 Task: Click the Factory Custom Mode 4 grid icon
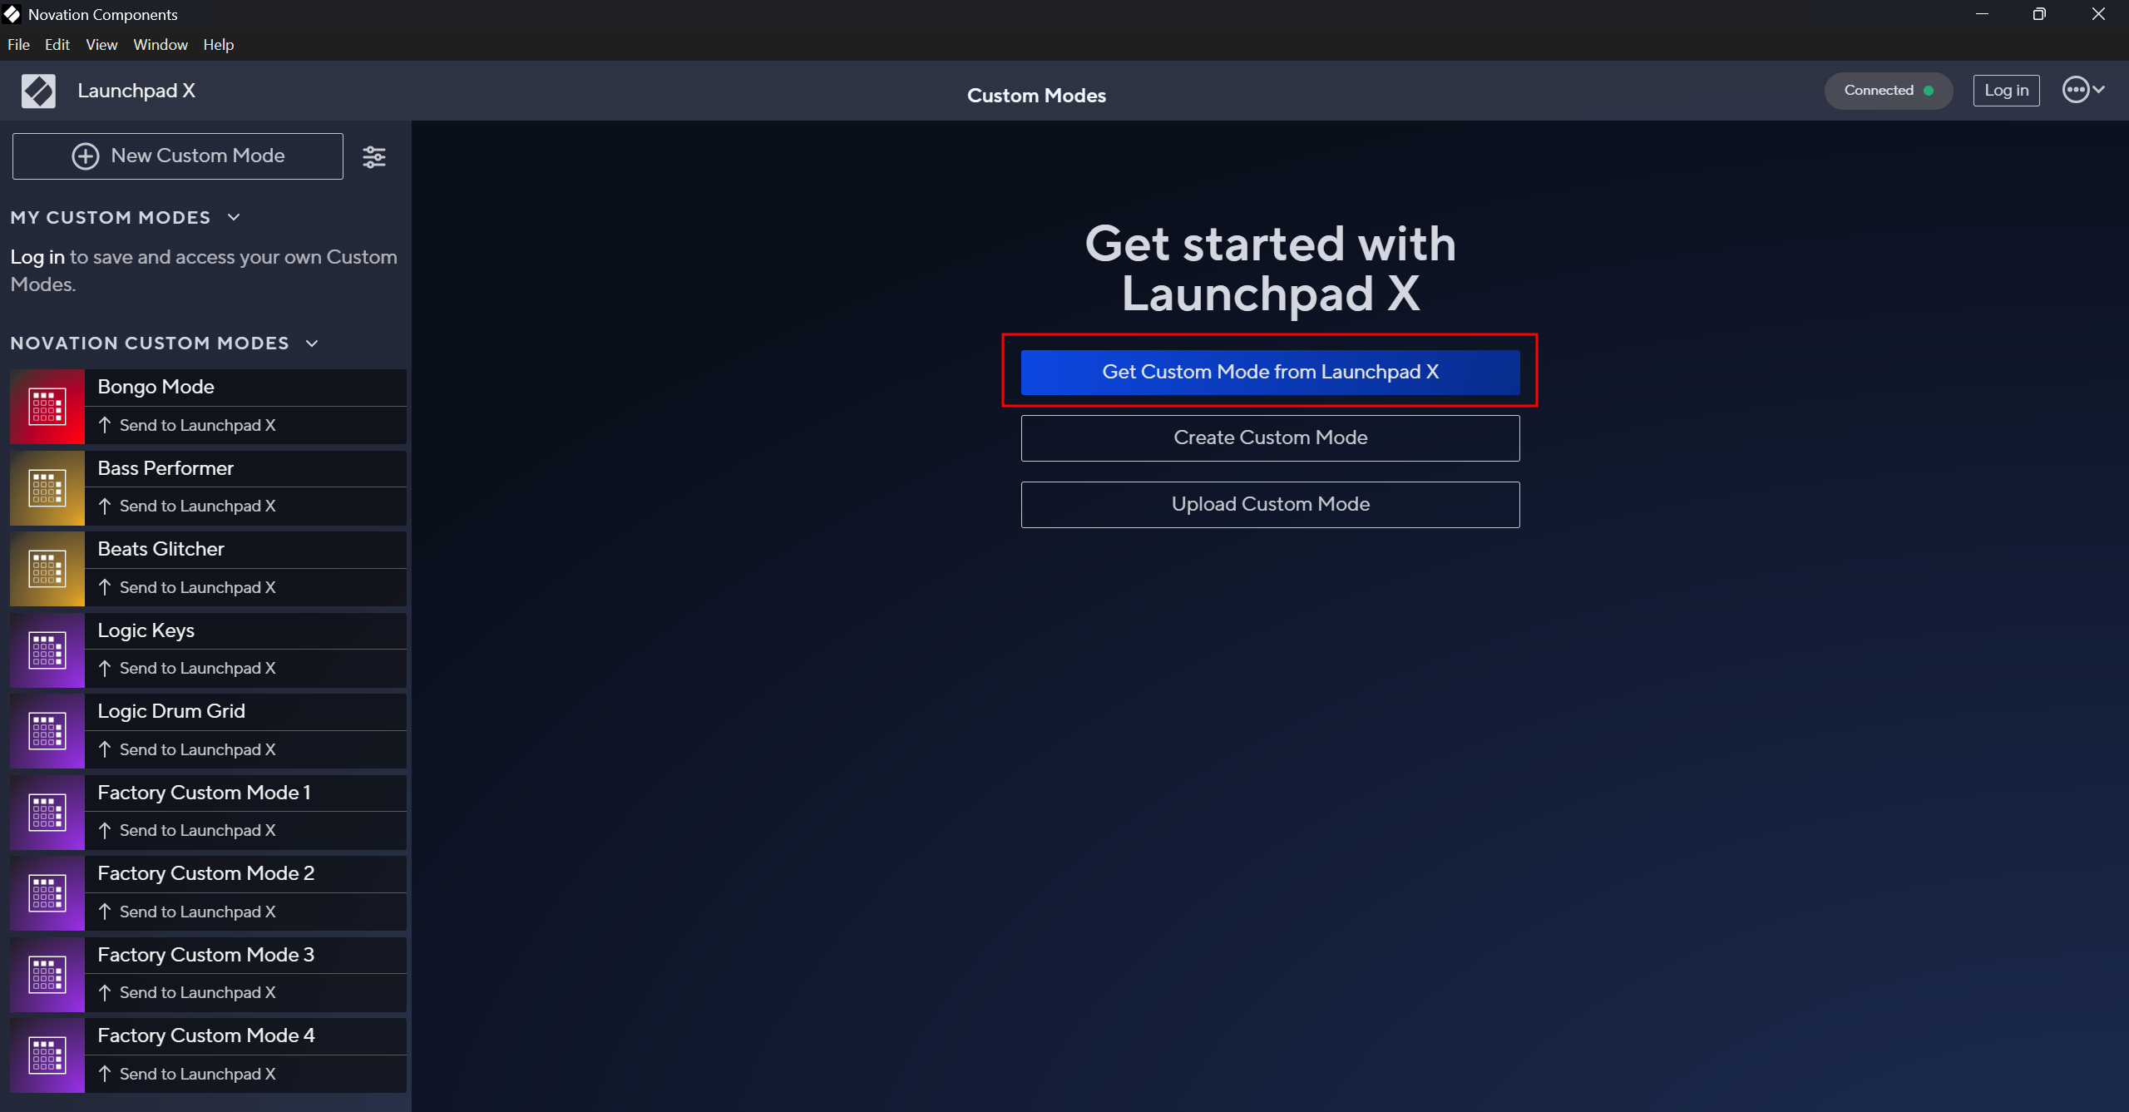coord(47,1055)
